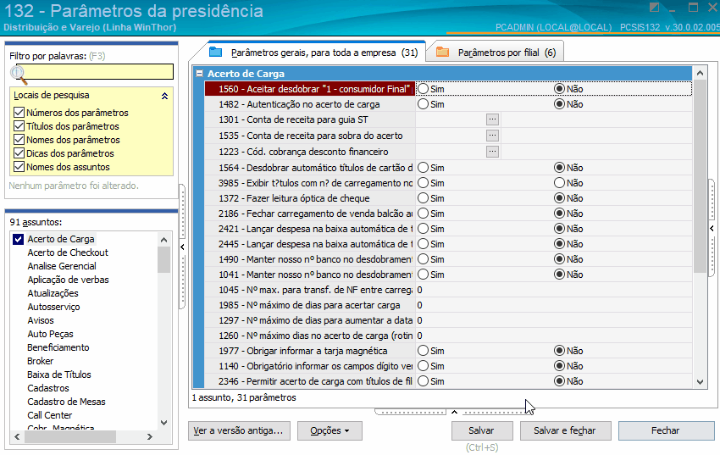Select Sim for parameter 1560
Screen dimensions: 720x455
click(423, 89)
